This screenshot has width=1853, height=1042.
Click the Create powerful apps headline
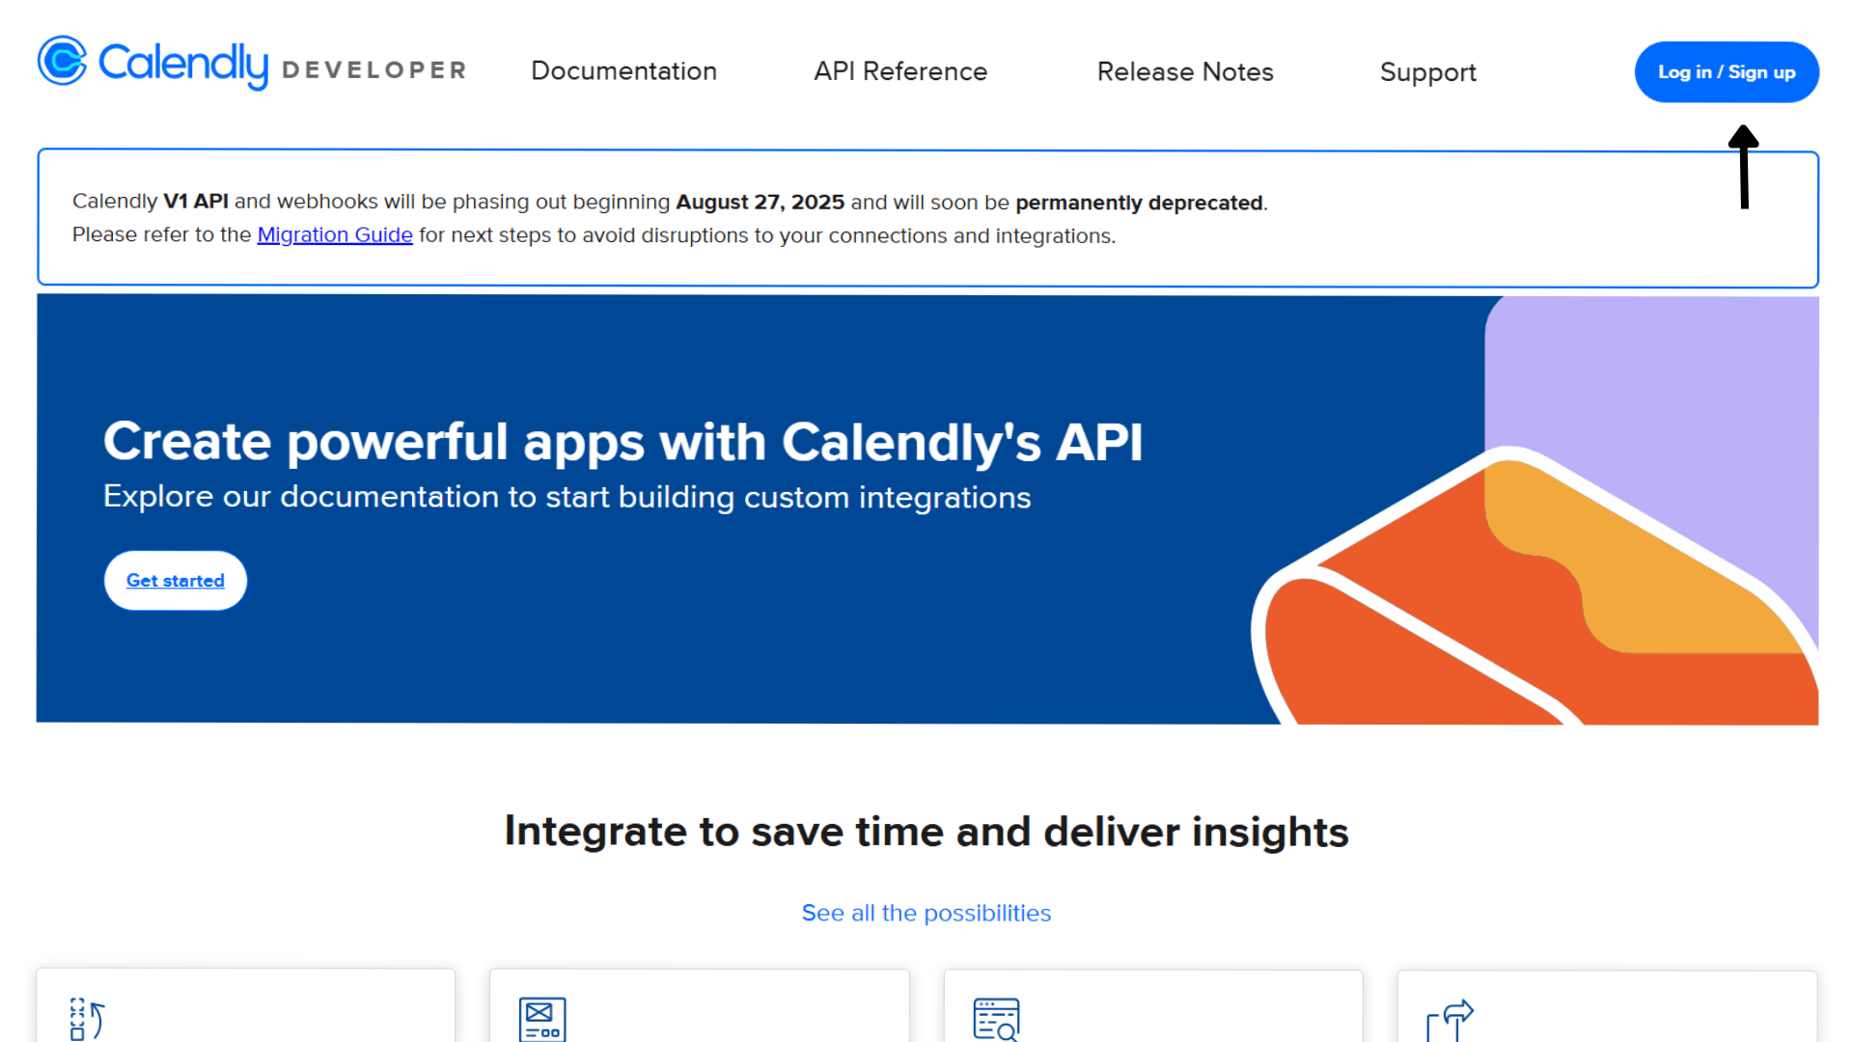[622, 442]
